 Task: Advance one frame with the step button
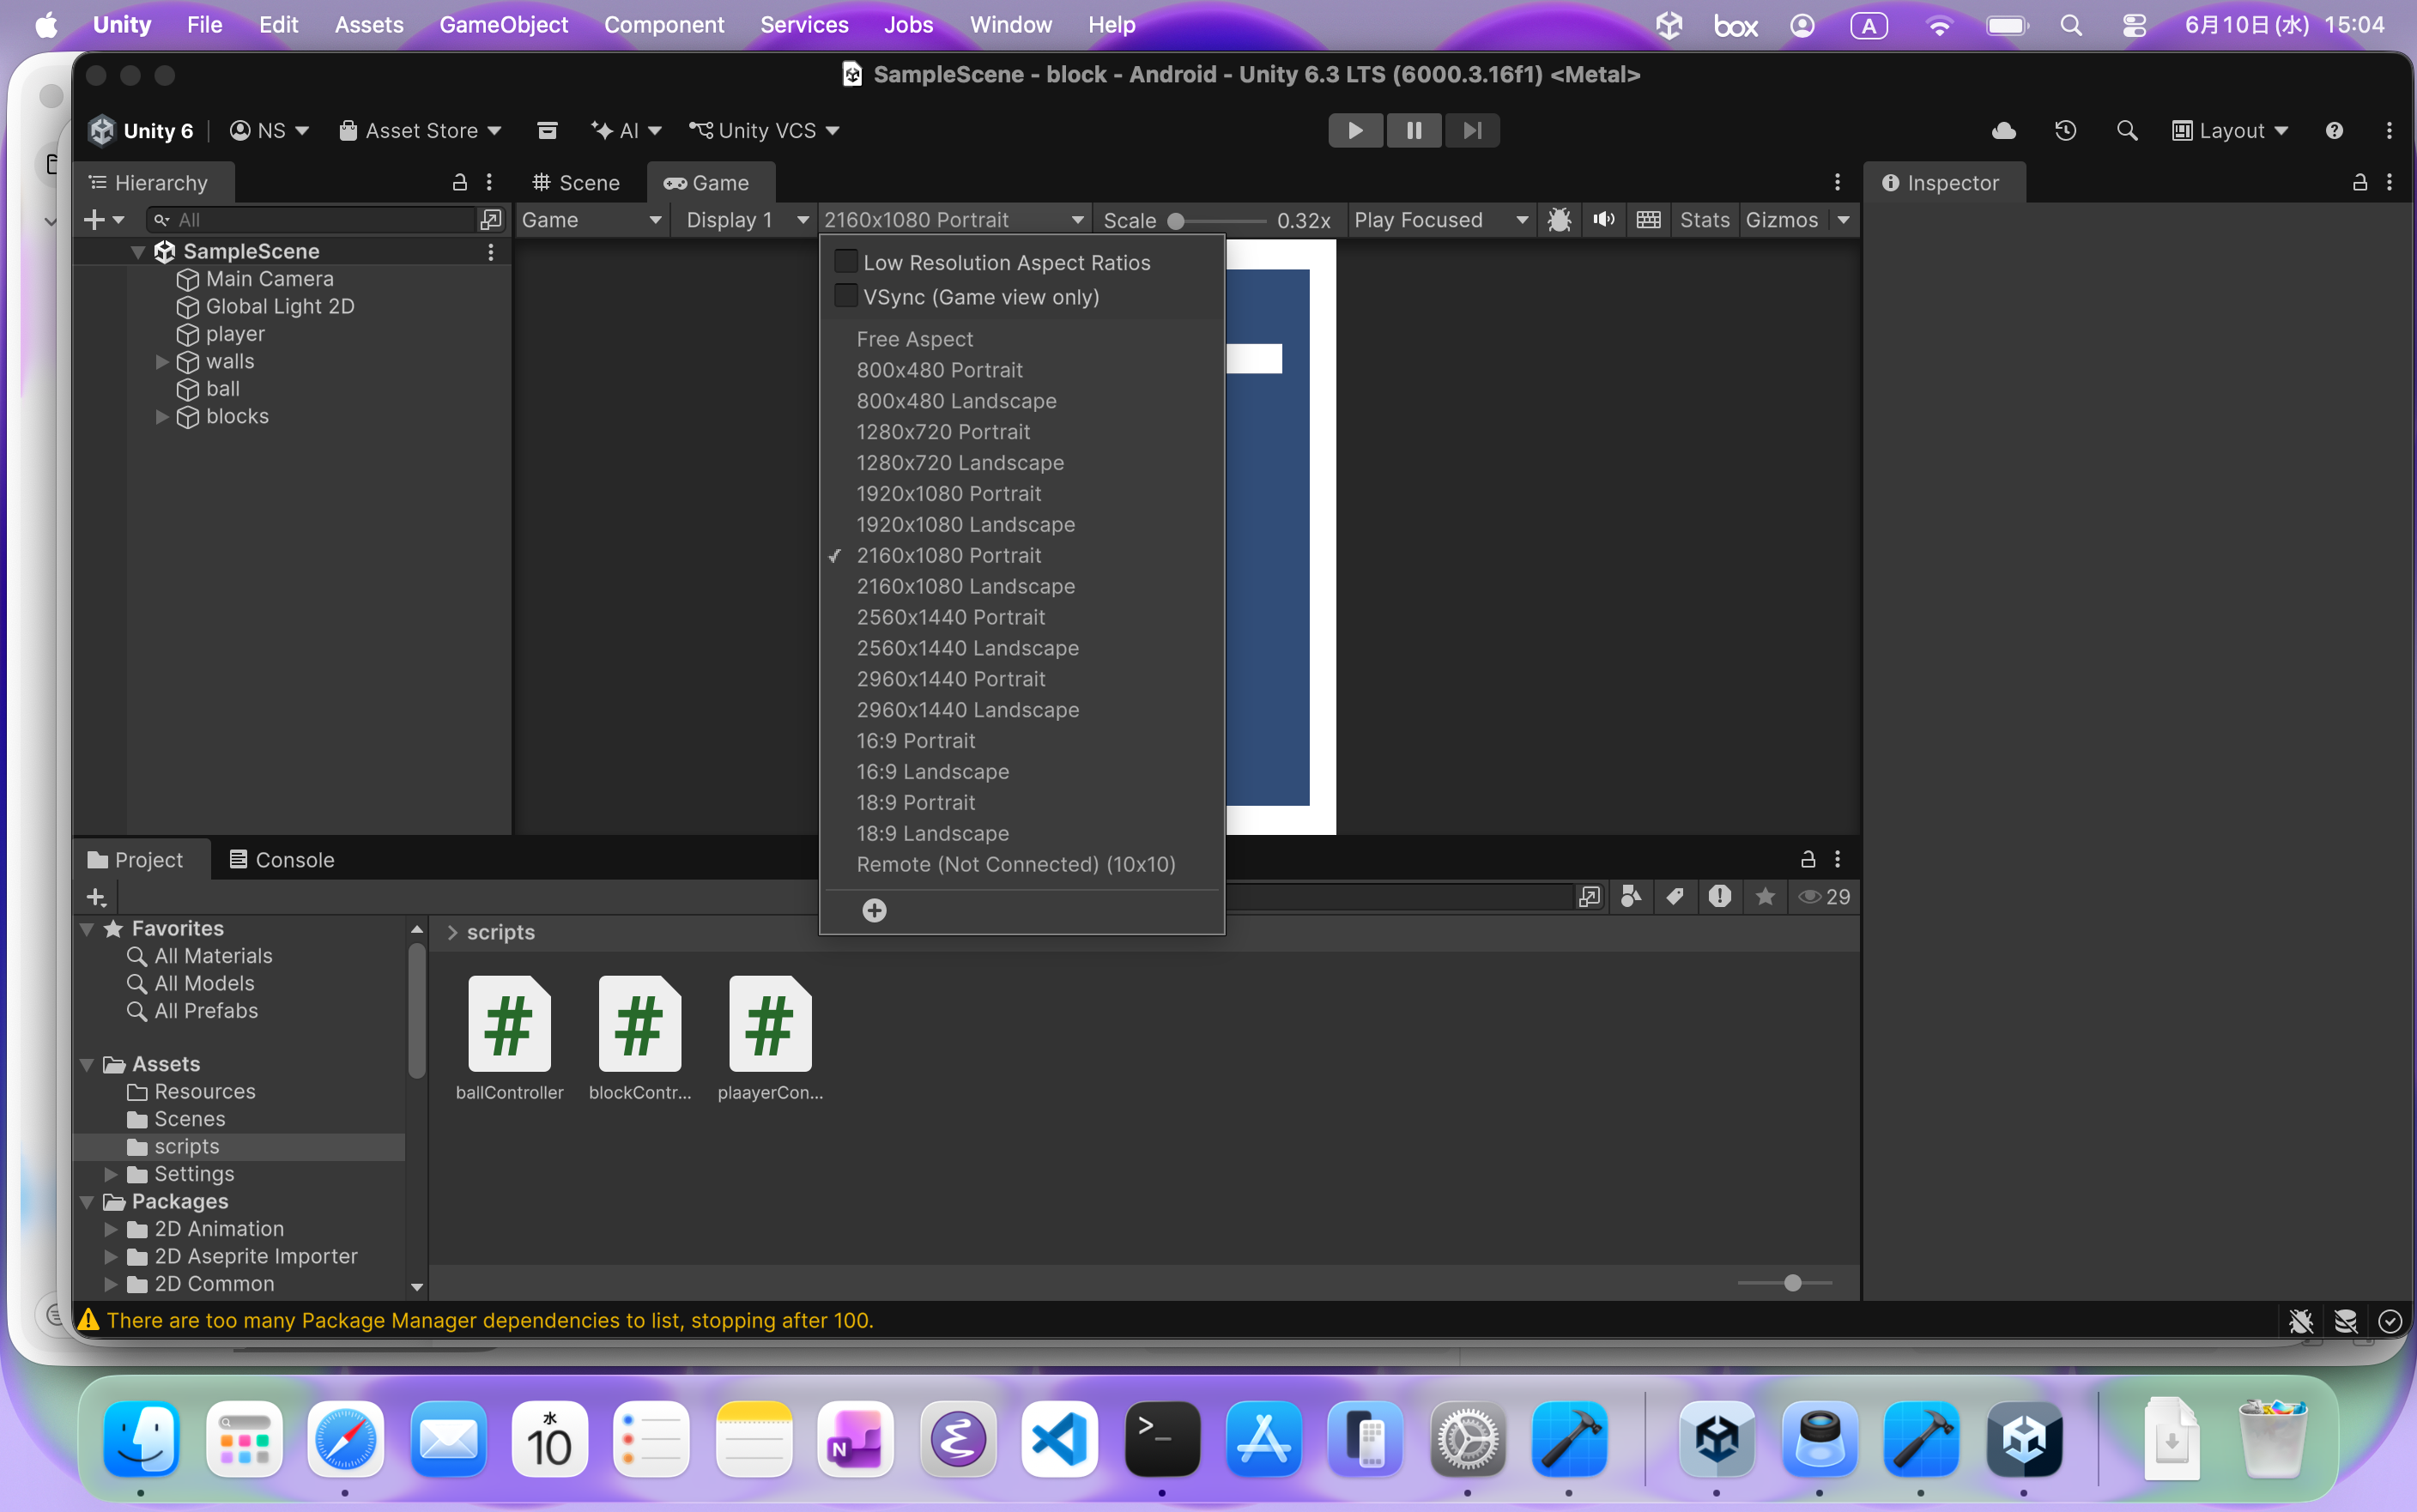pos(1472,131)
